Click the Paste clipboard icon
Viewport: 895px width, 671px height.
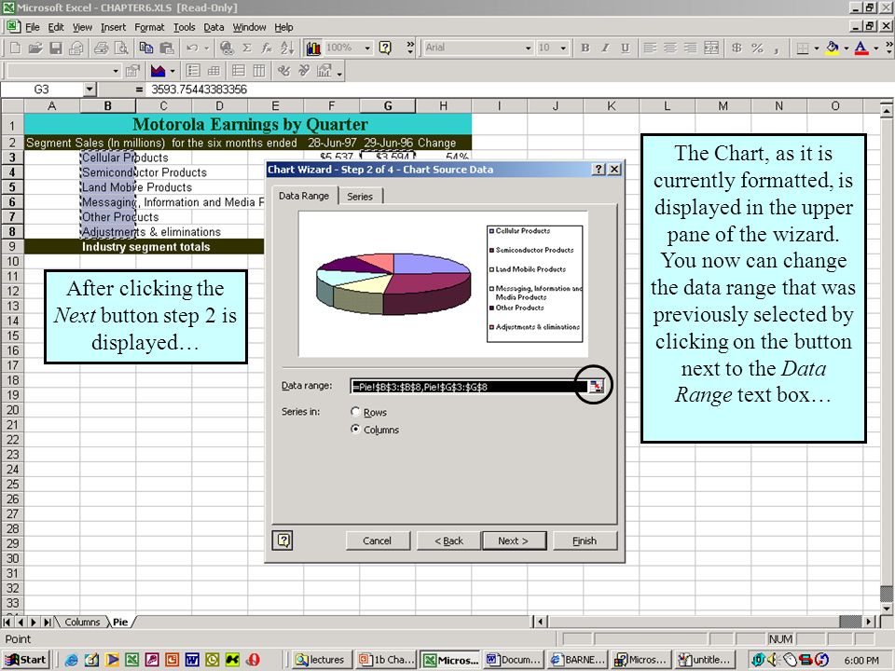pos(167,48)
